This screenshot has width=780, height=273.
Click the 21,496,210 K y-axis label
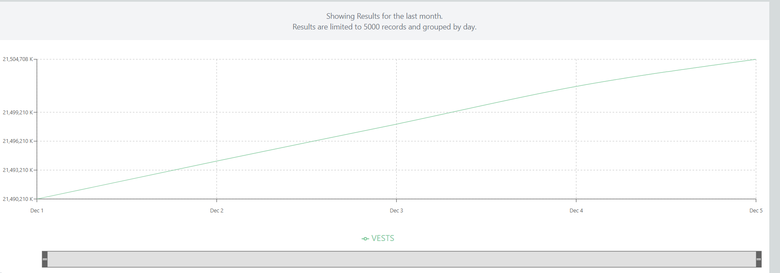(x=18, y=141)
